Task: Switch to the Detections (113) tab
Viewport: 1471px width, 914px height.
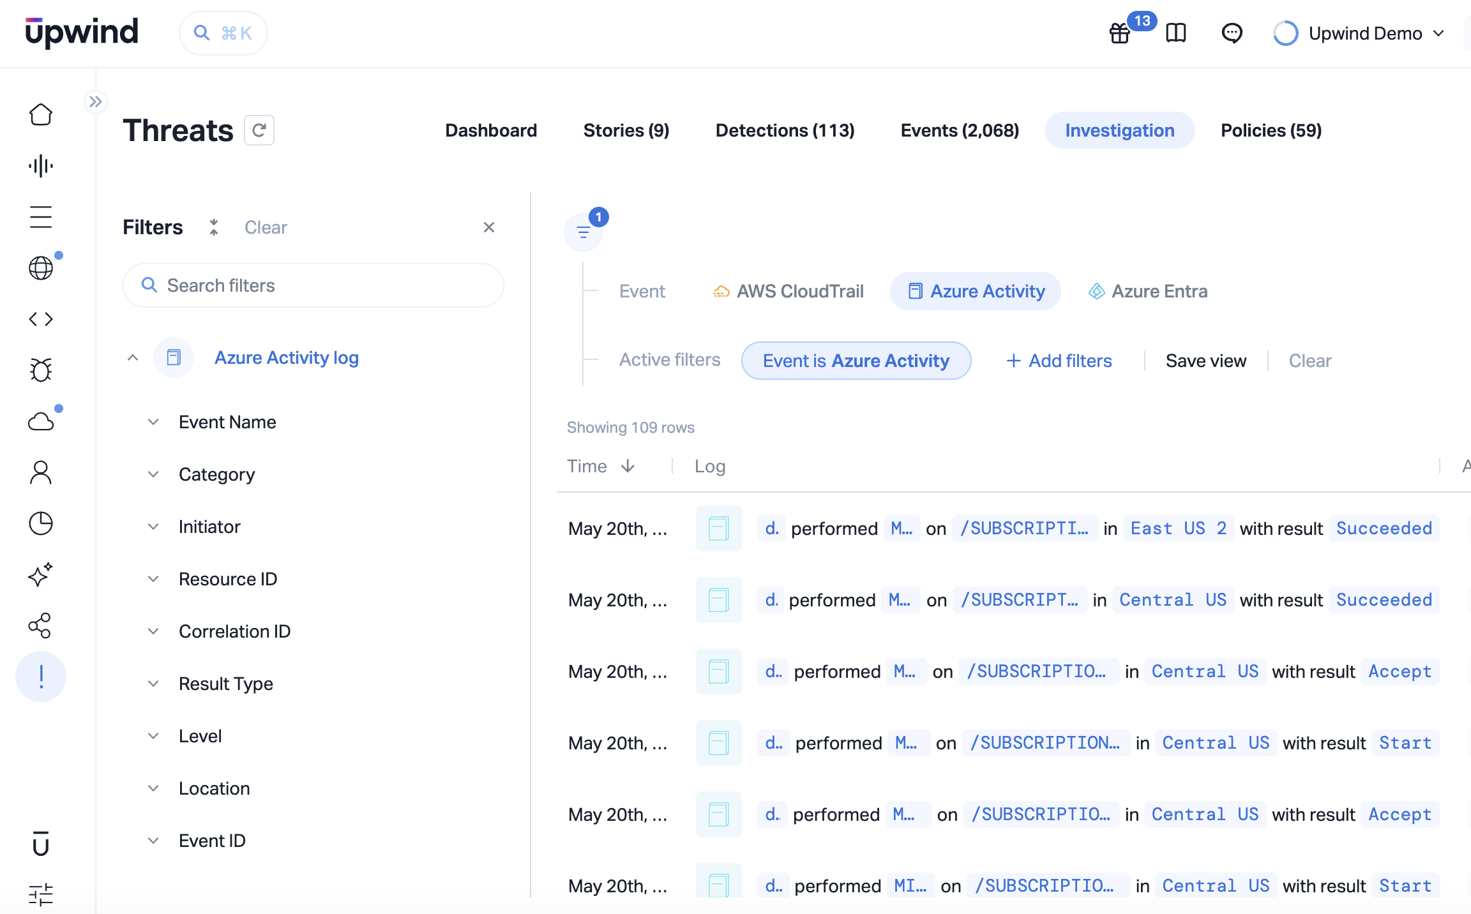Action: tap(785, 130)
